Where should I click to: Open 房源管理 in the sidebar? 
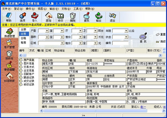[x=9, y=32]
